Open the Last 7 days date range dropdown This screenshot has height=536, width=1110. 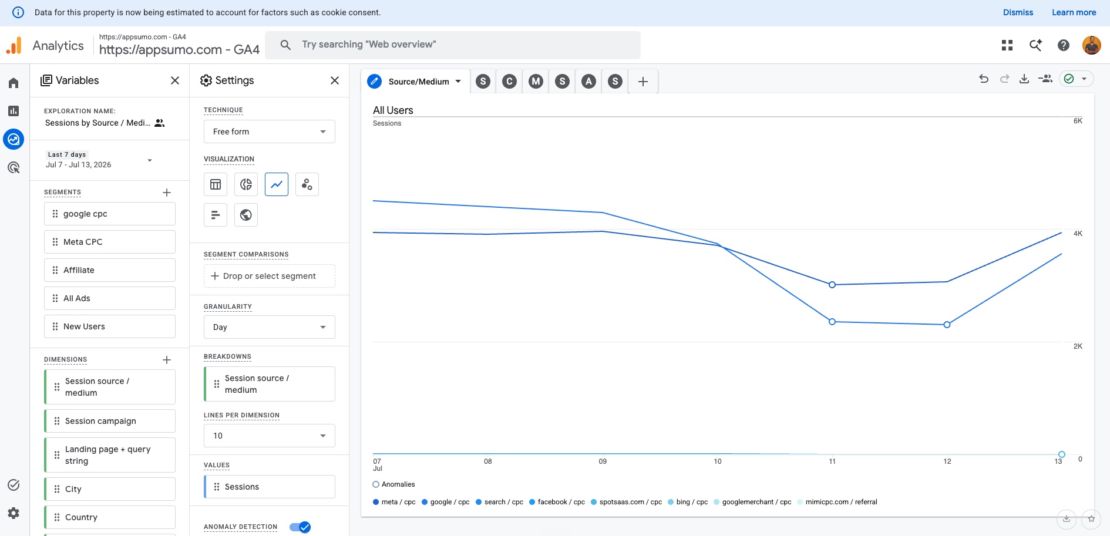pos(99,160)
